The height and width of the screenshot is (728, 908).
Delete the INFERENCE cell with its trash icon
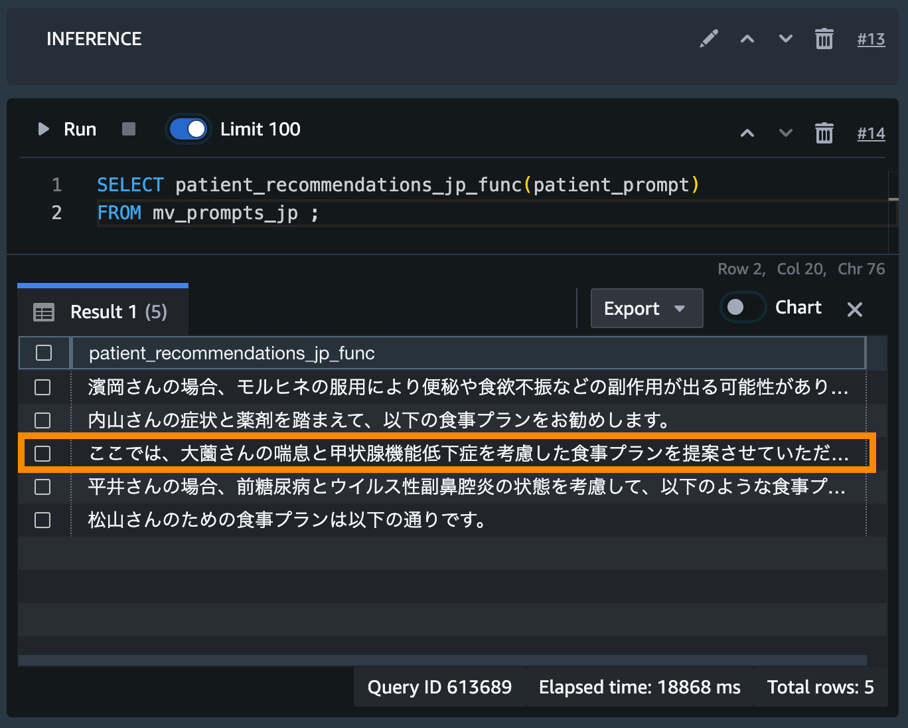pyautogui.click(x=824, y=39)
